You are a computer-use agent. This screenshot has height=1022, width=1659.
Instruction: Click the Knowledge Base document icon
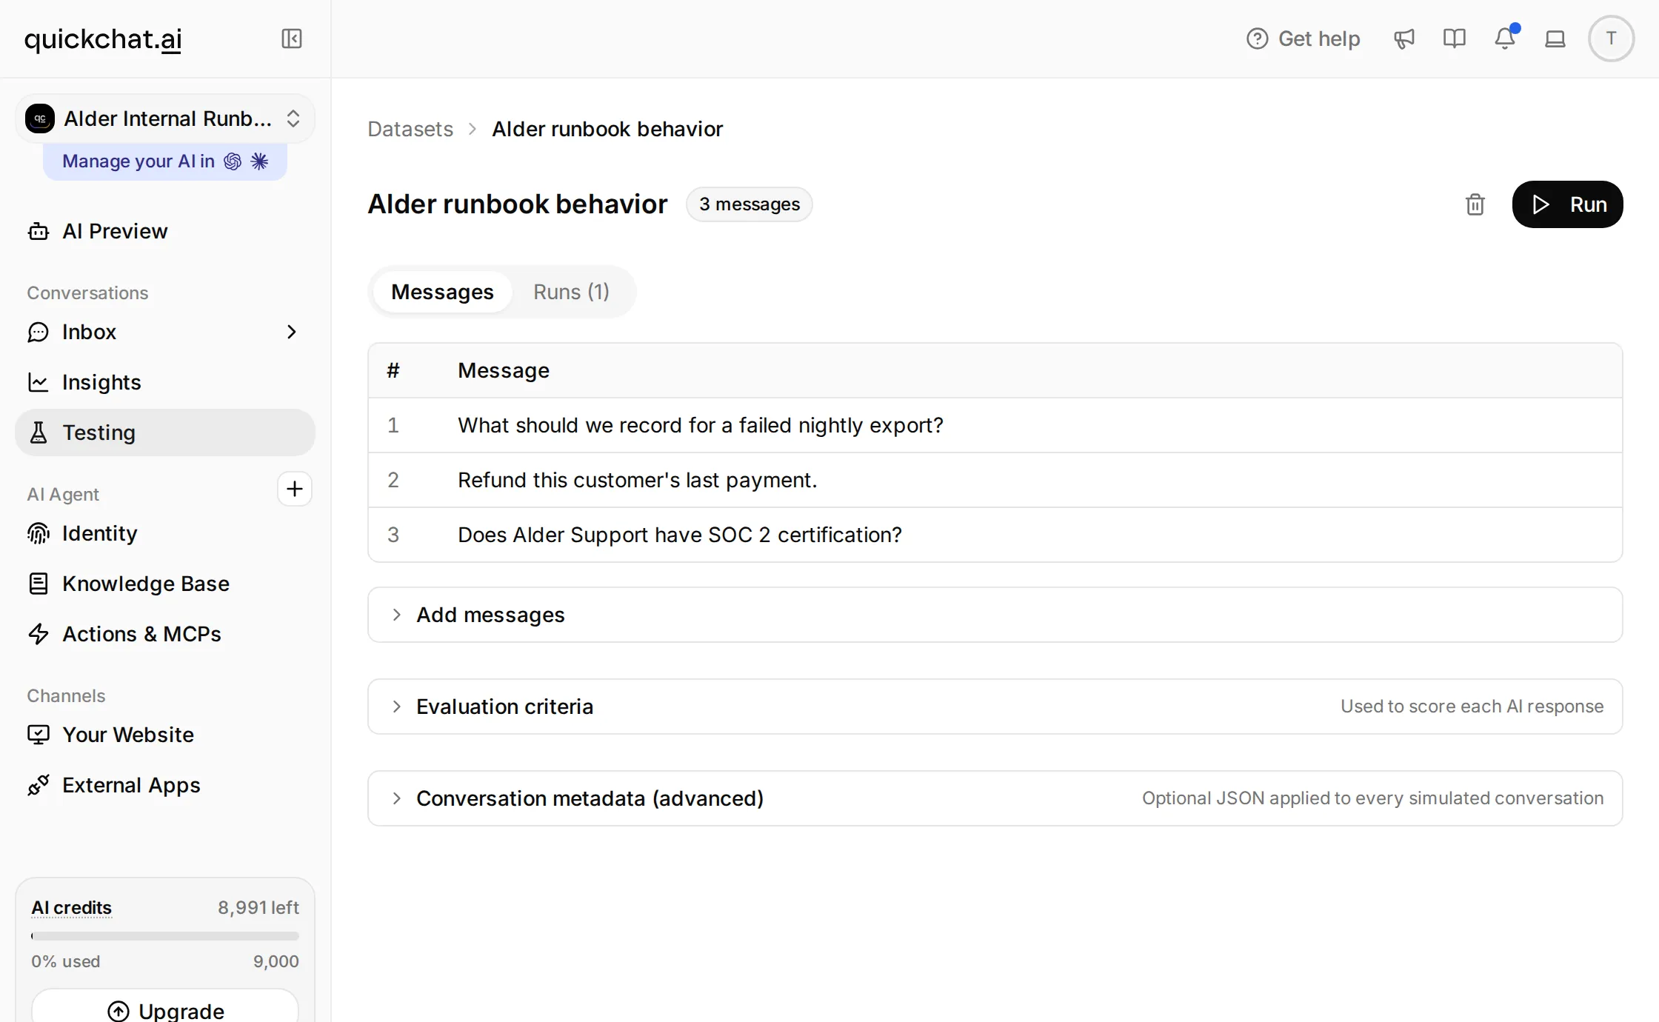coord(39,584)
